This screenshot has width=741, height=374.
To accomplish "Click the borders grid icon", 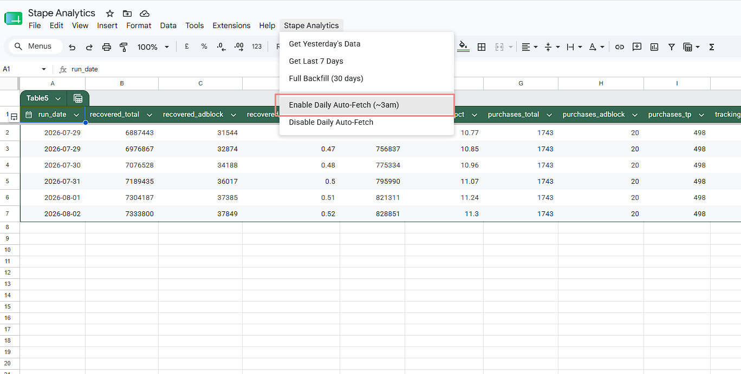I will [482, 47].
